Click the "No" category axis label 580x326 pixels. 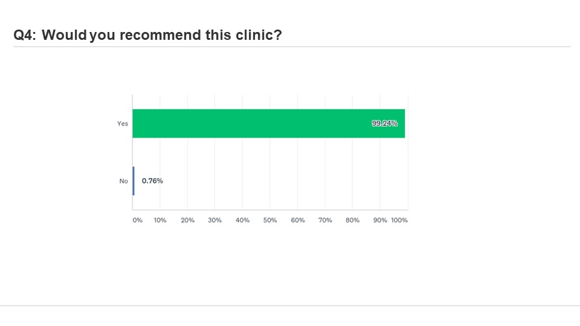(124, 181)
